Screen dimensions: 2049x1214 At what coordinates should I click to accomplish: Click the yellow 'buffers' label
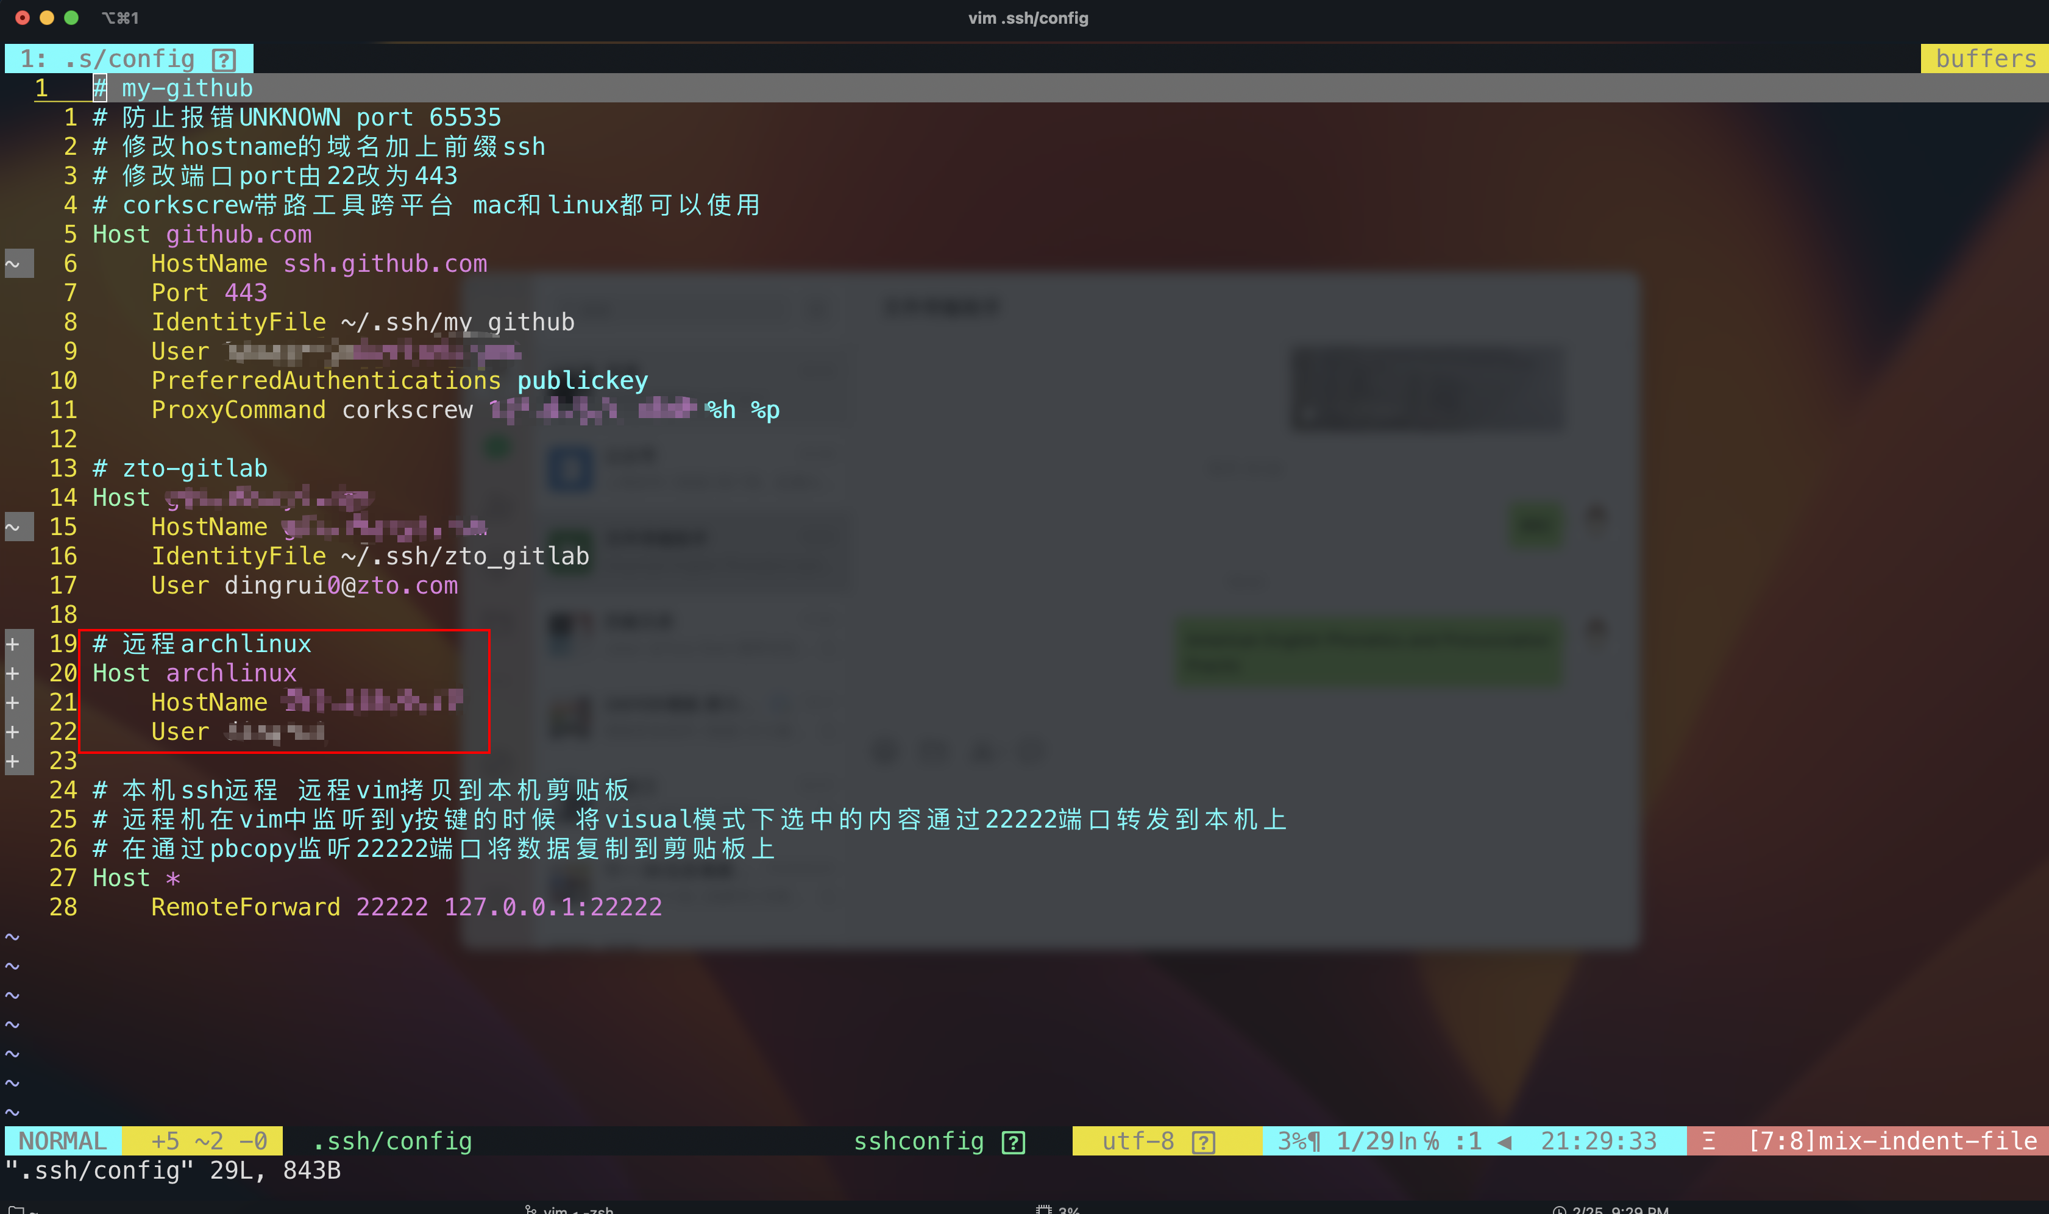pyautogui.click(x=1984, y=59)
